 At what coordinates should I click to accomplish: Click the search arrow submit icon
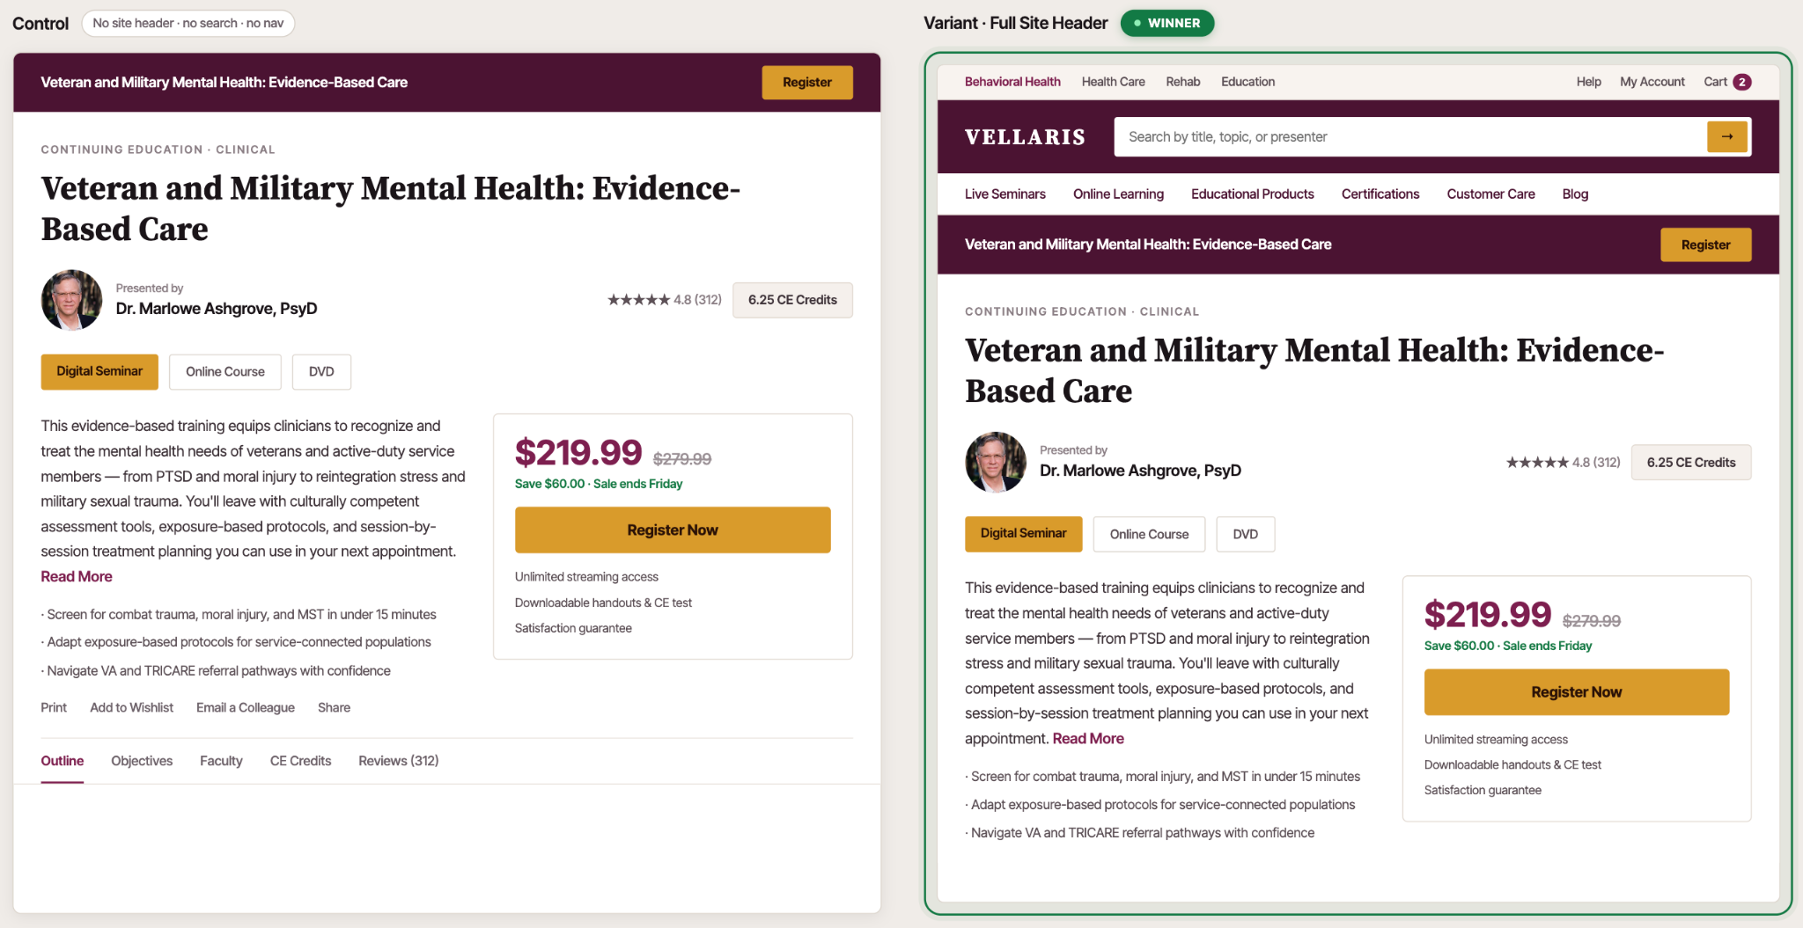(x=1726, y=136)
